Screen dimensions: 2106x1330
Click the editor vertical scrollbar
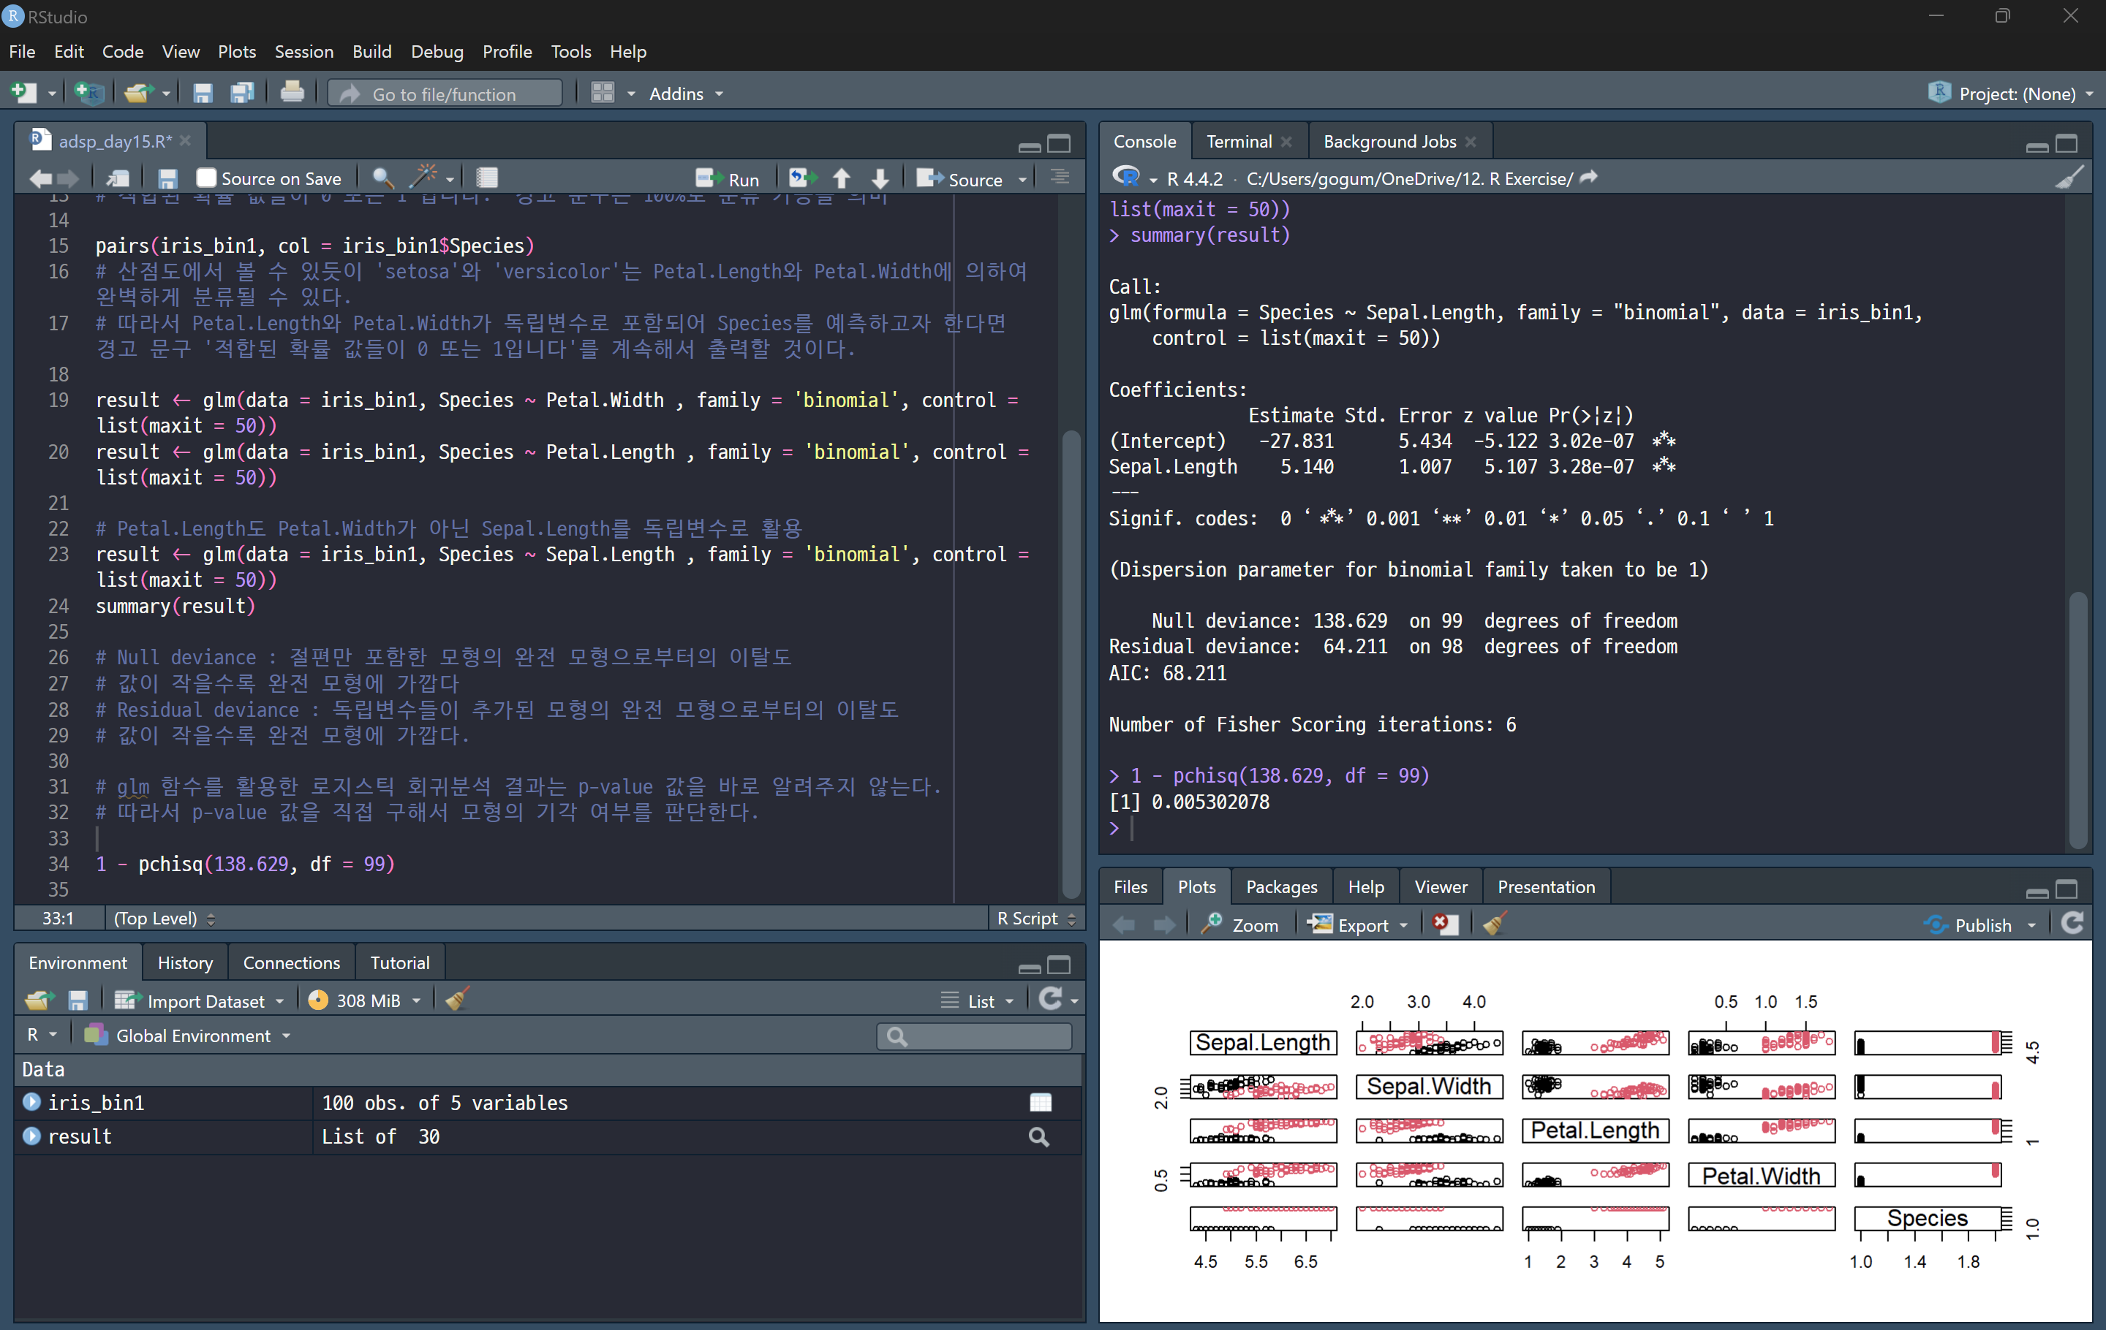coord(1071,664)
